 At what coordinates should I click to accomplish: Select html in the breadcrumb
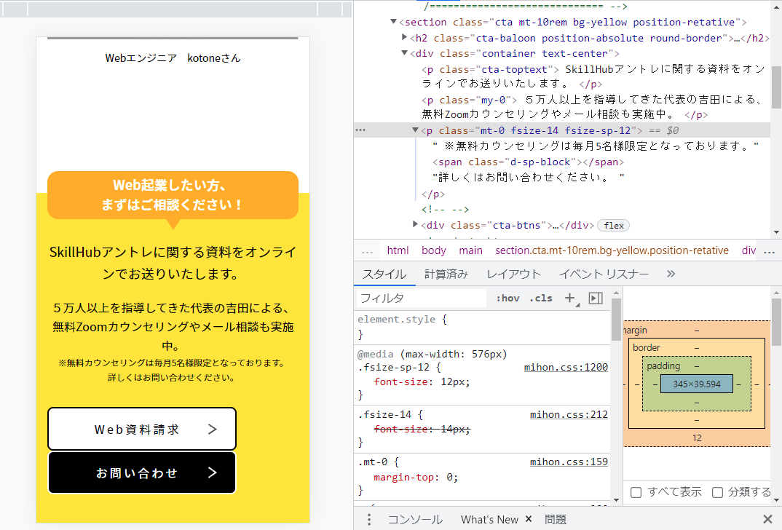click(398, 250)
